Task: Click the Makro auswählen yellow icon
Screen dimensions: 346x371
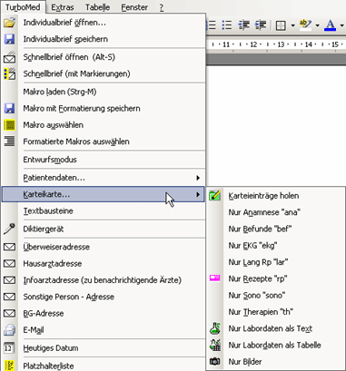Action: point(10,125)
